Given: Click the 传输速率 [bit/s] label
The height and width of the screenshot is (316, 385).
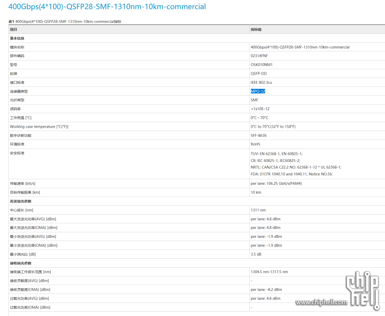Looking at the screenshot, I should click(23, 184).
